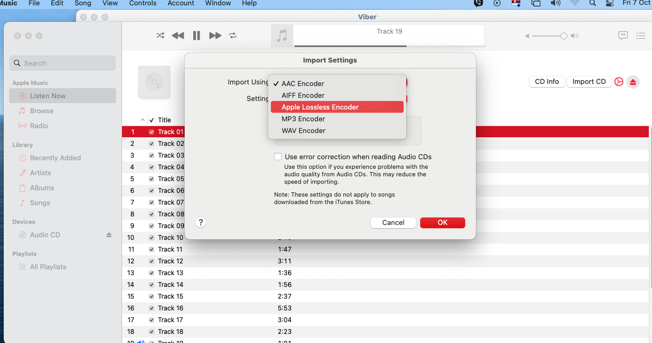Open Listen Now in sidebar
Screen dimensions: 652x343
(63, 96)
